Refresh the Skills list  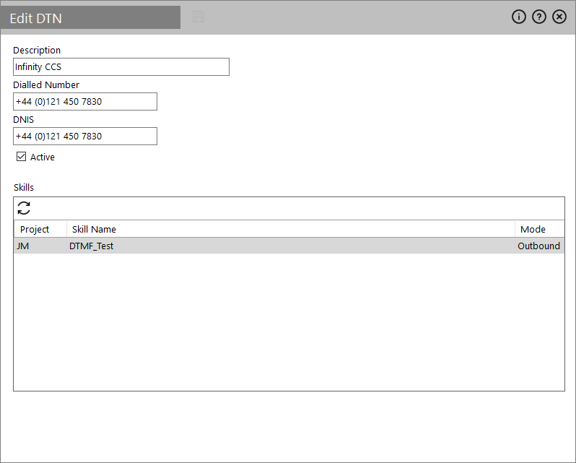click(24, 208)
